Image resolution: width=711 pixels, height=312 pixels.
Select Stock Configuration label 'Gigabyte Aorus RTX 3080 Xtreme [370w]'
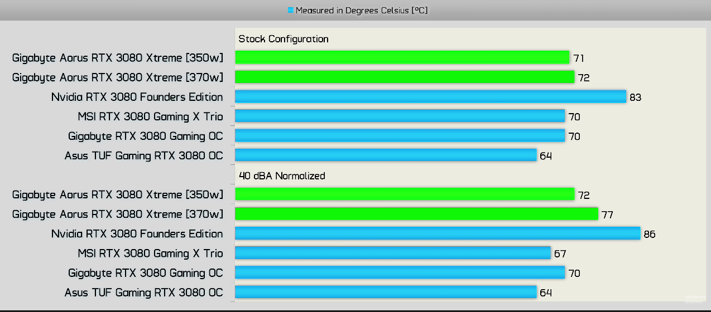(118, 77)
